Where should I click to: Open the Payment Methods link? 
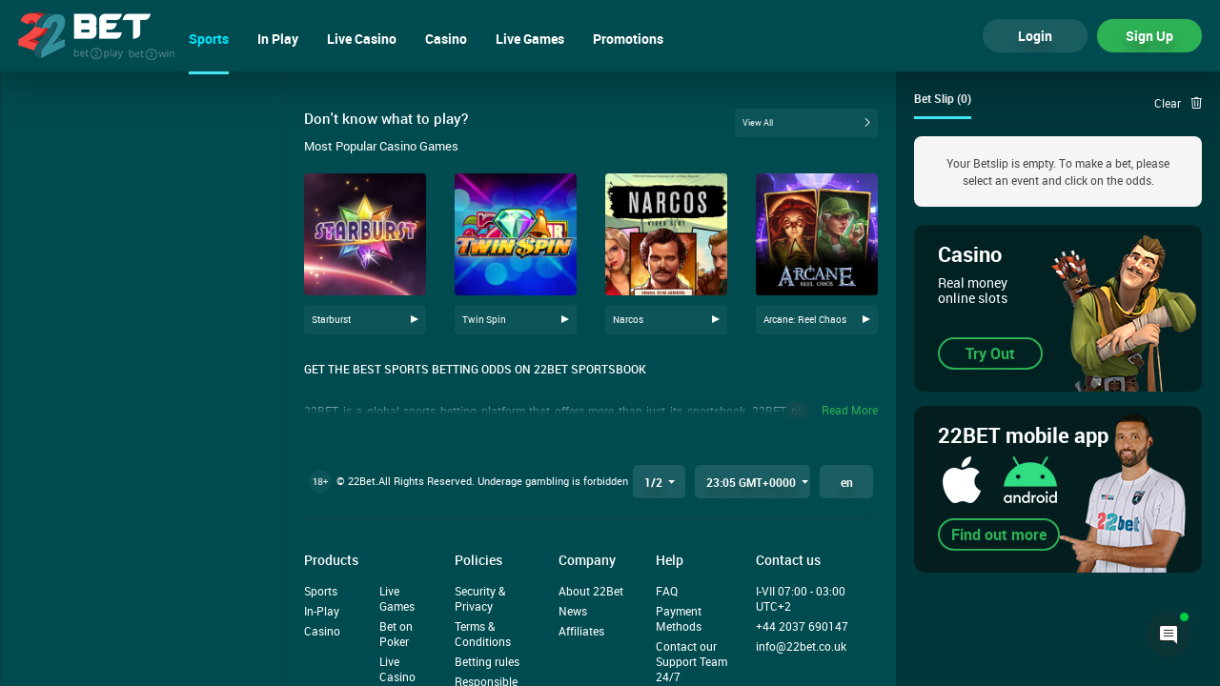click(x=679, y=619)
